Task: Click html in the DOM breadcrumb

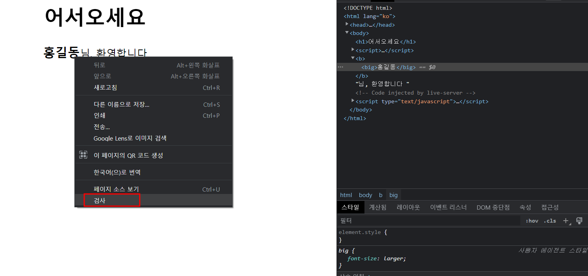Action: [346, 195]
